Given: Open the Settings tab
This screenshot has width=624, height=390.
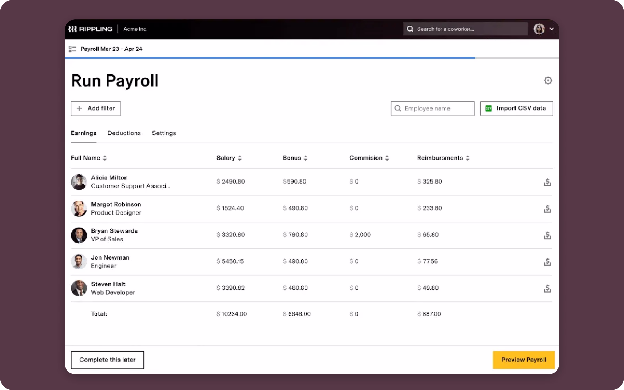Looking at the screenshot, I should (164, 133).
